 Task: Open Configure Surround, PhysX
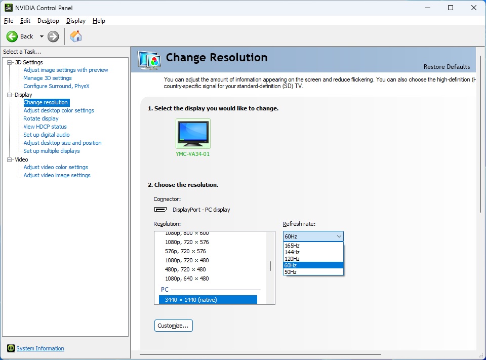pyautogui.click(x=56, y=86)
